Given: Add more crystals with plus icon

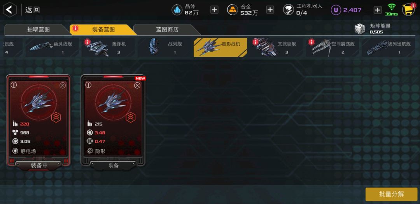Looking at the screenshot, I should [214, 10].
